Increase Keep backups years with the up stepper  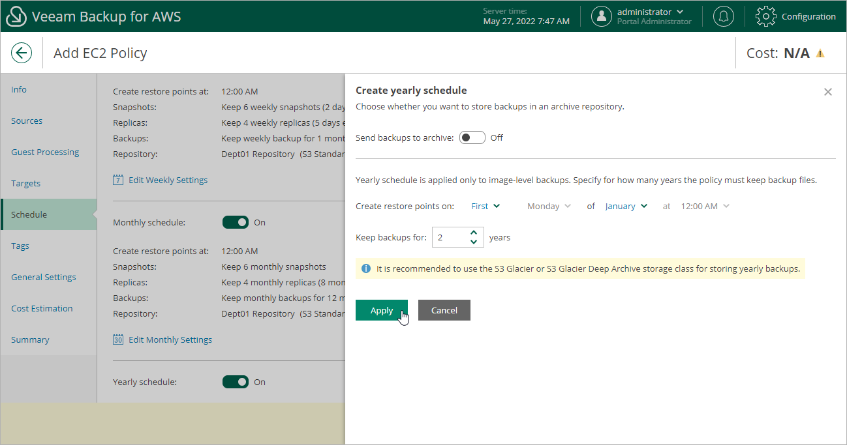click(x=474, y=233)
